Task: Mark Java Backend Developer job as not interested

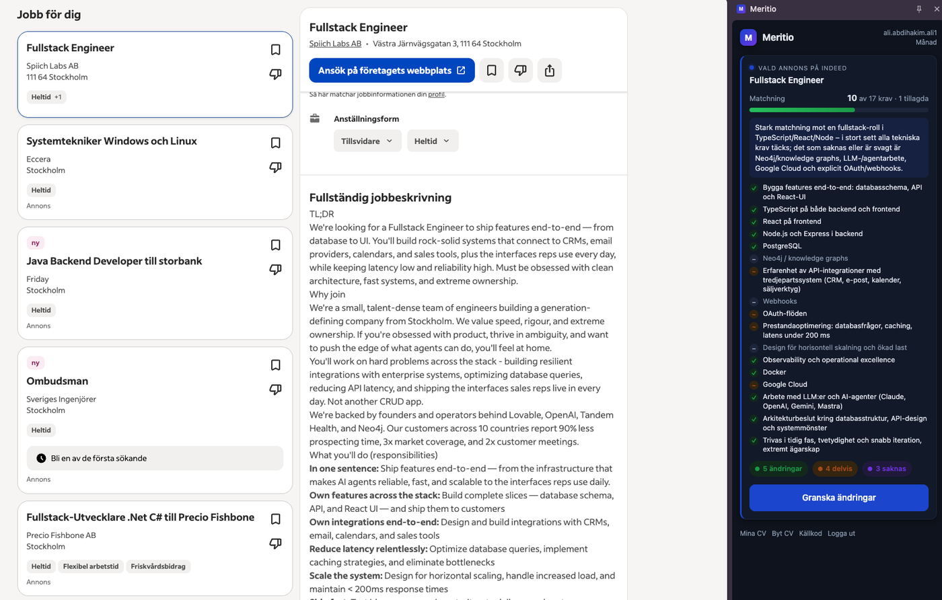Action: [275, 269]
